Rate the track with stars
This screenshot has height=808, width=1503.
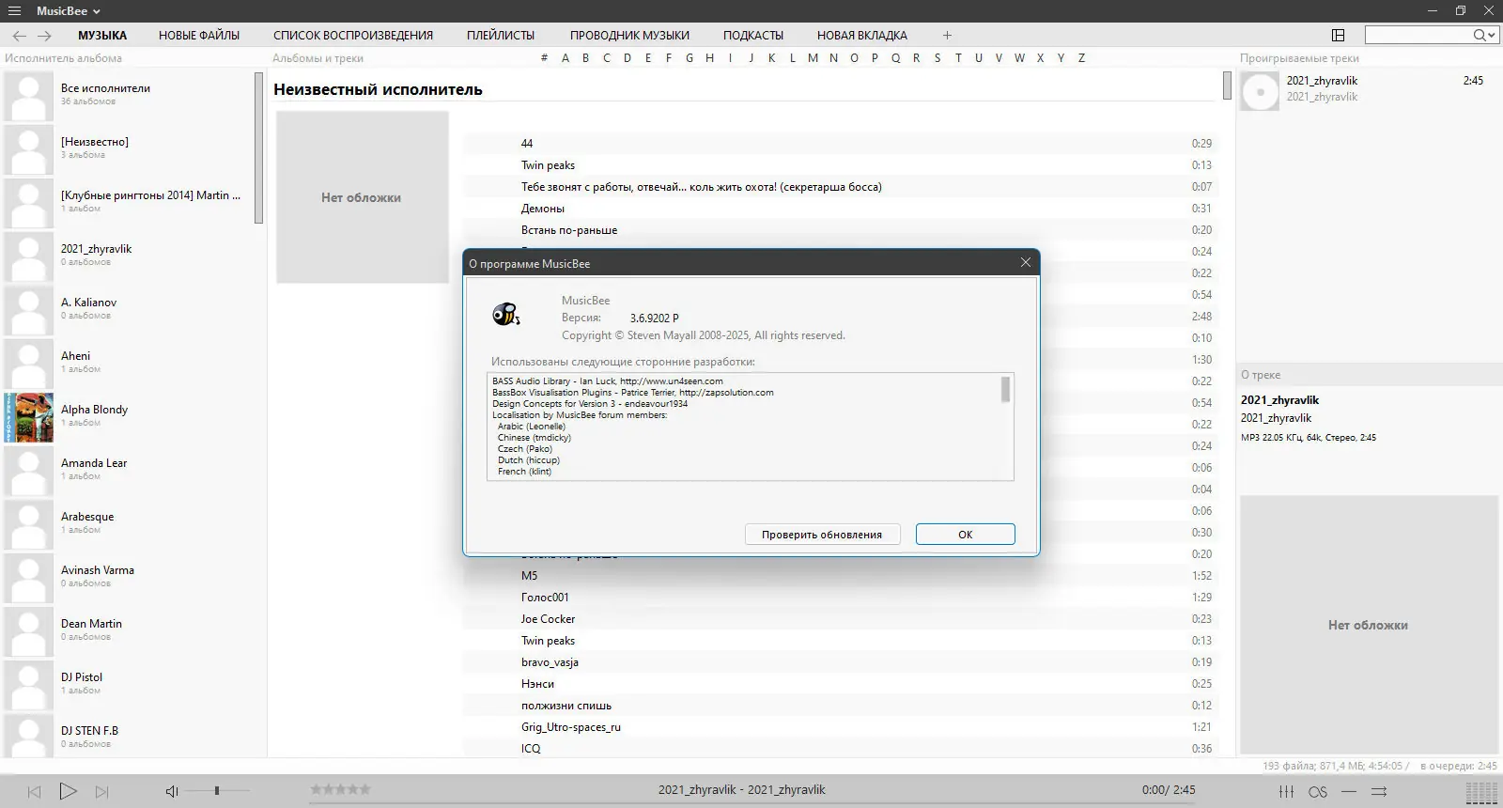pyautogui.click(x=340, y=789)
